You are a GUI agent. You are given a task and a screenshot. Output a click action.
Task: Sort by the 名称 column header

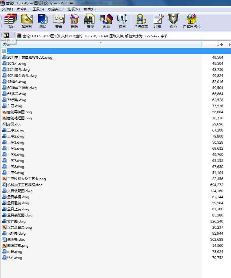(x=101, y=45)
